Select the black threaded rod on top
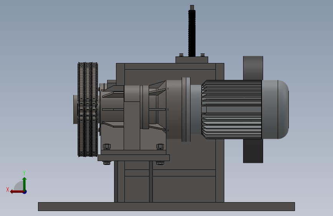 192,33
